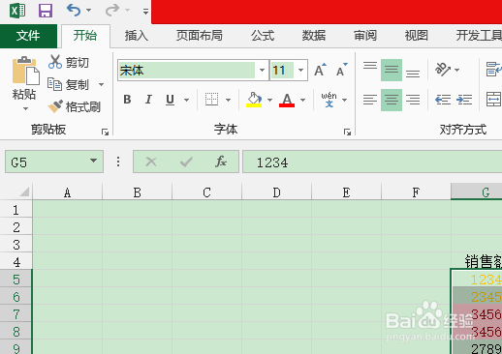Open the 剪贴板 dialog launcher
The height and width of the screenshot is (354, 502).
pos(105,132)
